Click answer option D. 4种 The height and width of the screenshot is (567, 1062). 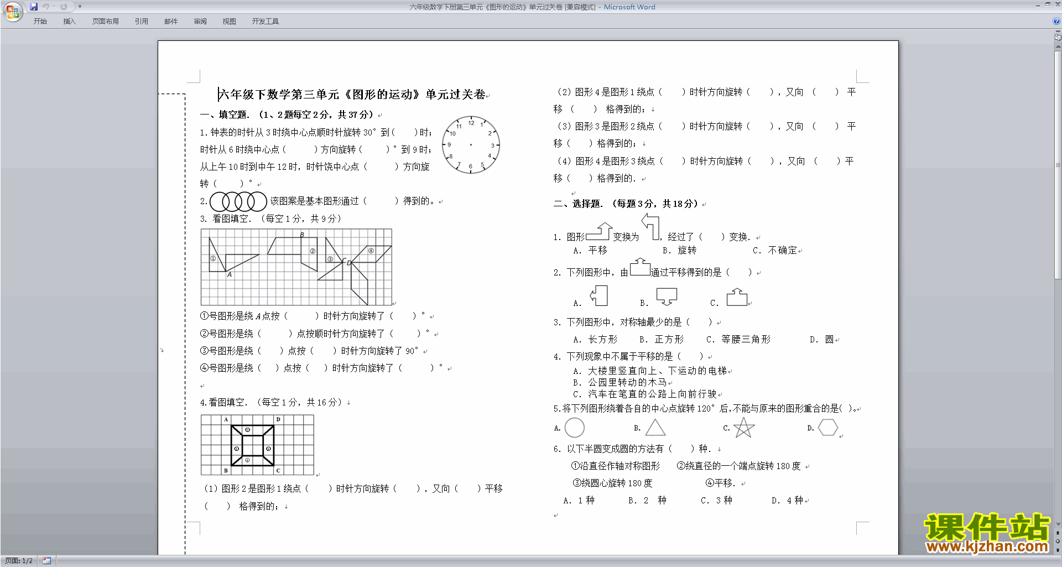pos(788,501)
